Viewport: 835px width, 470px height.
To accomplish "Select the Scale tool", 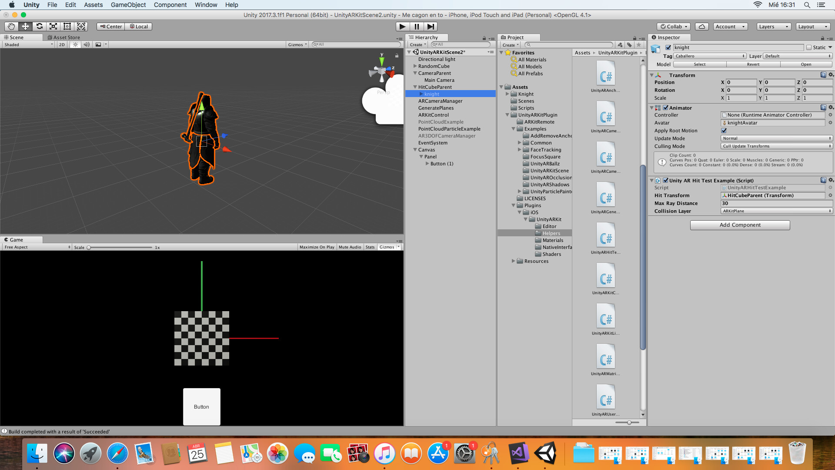I will coord(53,27).
